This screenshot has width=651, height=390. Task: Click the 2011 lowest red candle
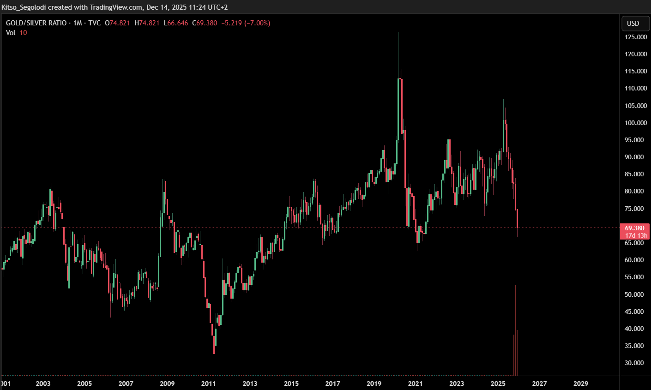(x=214, y=341)
